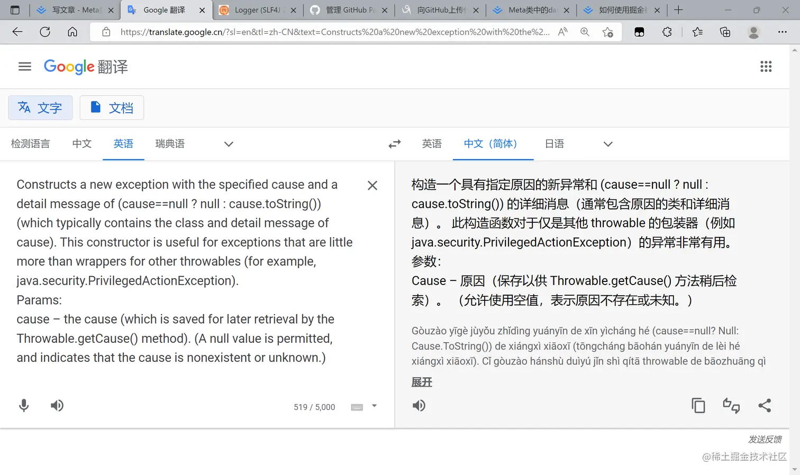
Task: Click the page vertical scrollbar
Action: [795, 259]
